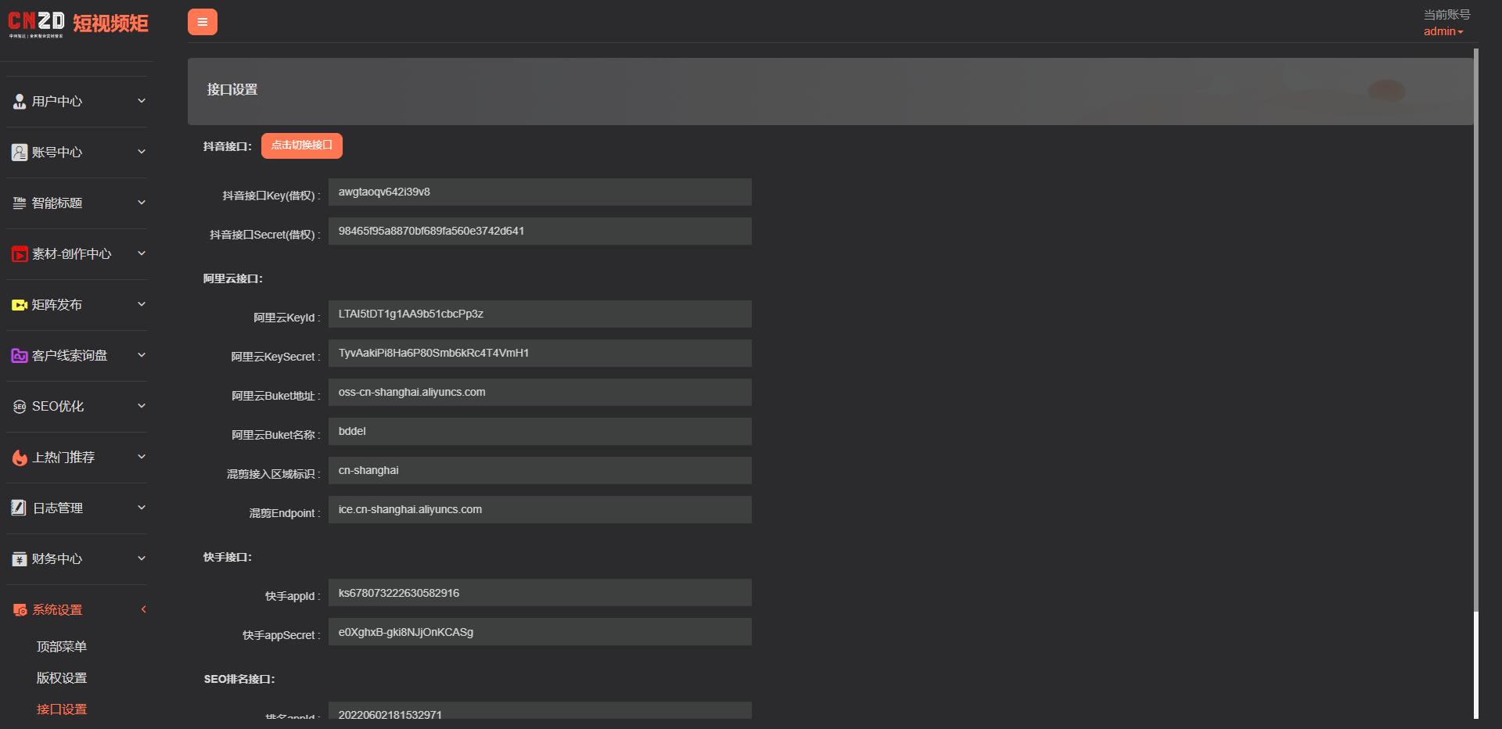The width and height of the screenshot is (1502, 729).
Task: Click the 用户中心 user icon
Action: click(20, 102)
